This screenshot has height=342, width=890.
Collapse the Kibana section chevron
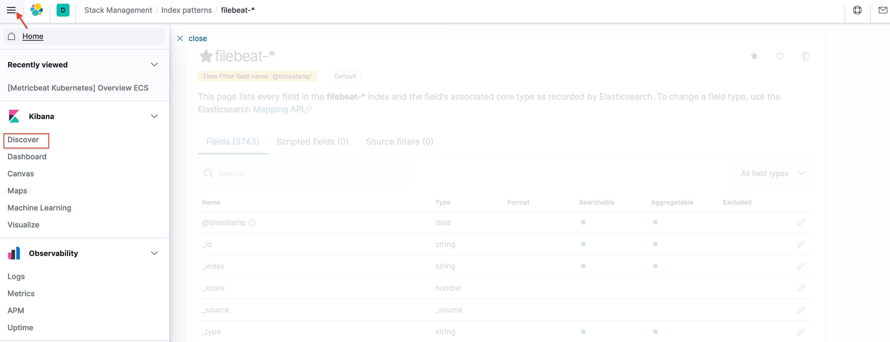click(154, 116)
